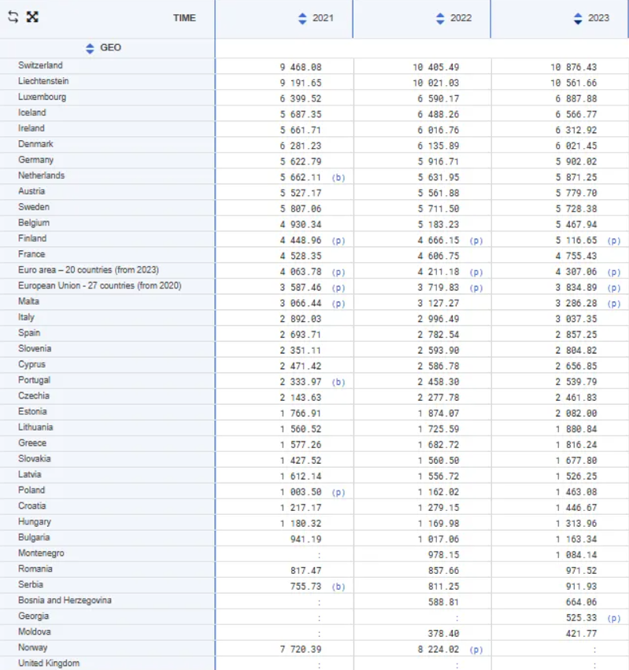The height and width of the screenshot is (670, 629).
Task: Click the expand table to fullscreen icon
Action: coord(32,17)
